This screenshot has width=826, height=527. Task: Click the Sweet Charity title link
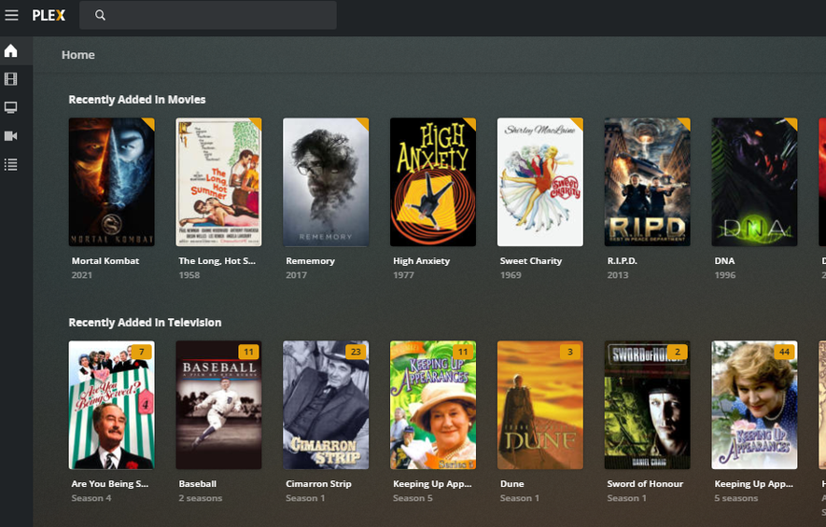(531, 260)
